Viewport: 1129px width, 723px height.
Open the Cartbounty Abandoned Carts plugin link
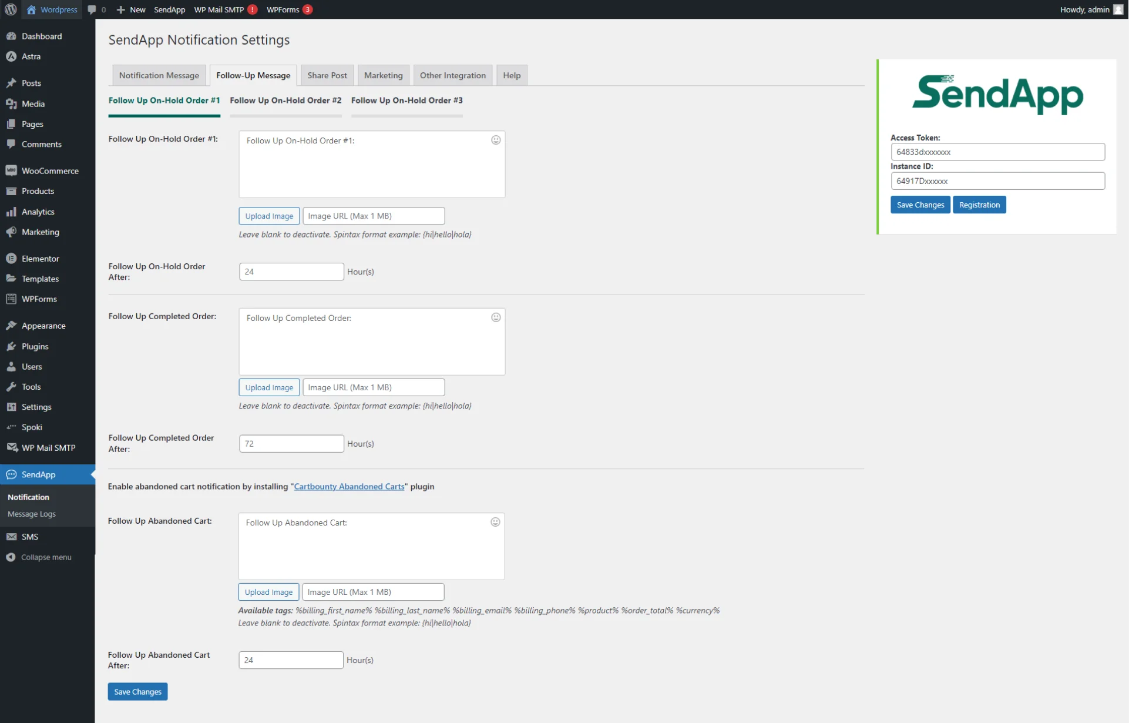pyautogui.click(x=349, y=486)
